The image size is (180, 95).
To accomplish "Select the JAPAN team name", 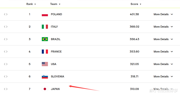I will click(x=55, y=89).
